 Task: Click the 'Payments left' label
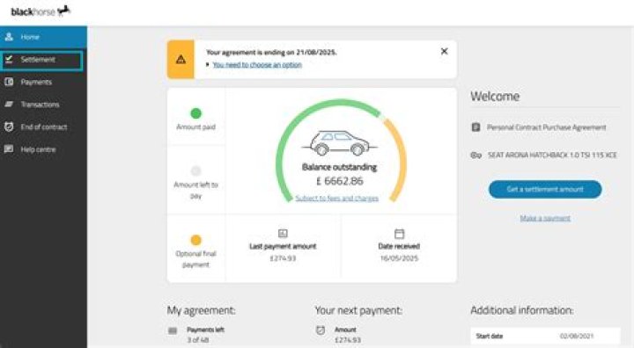point(205,330)
